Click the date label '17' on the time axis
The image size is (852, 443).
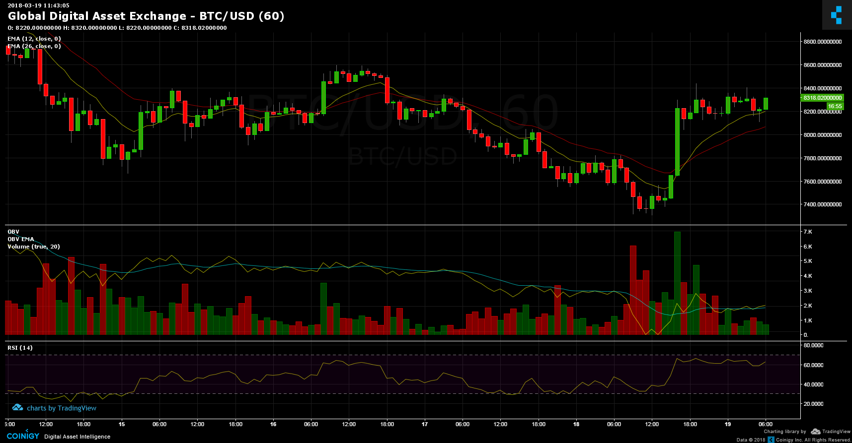click(425, 424)
